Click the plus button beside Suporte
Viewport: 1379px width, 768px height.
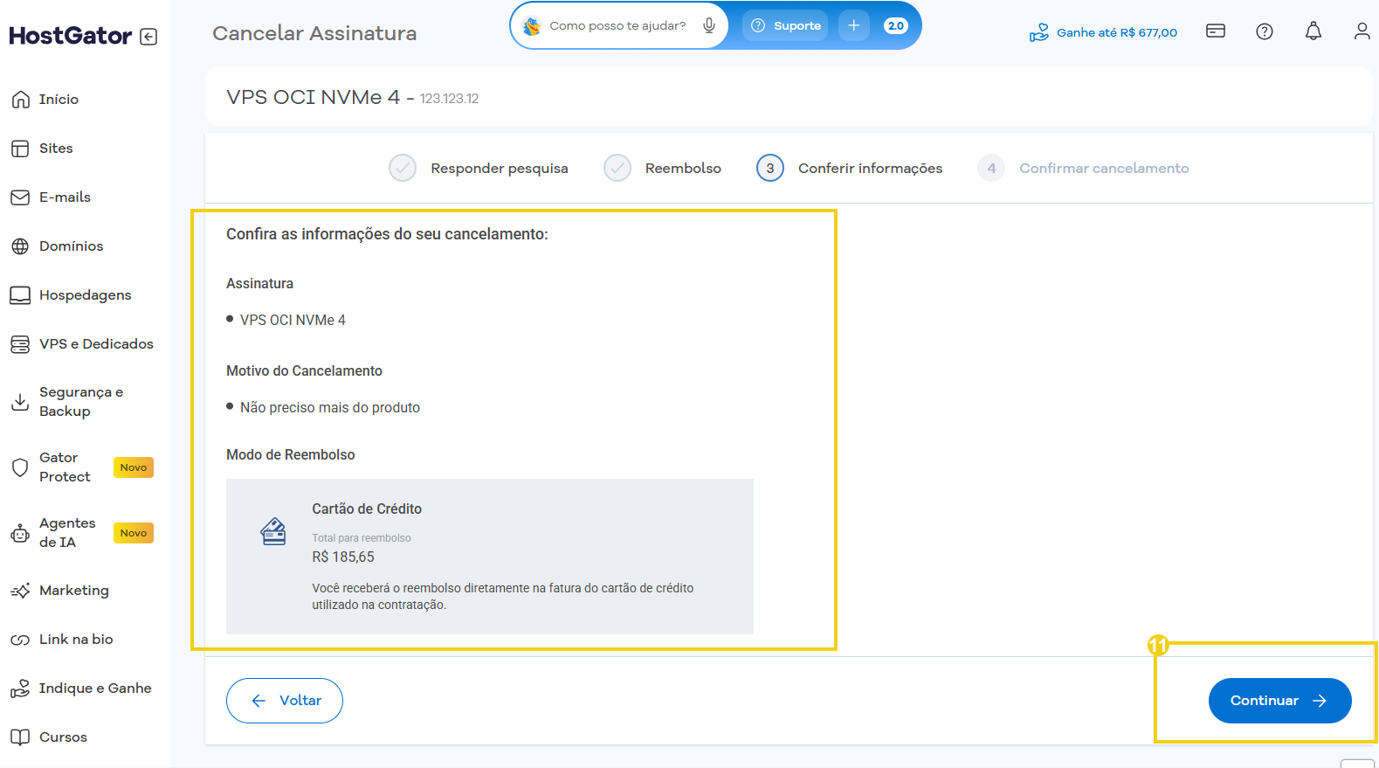[x=854, y=25]
